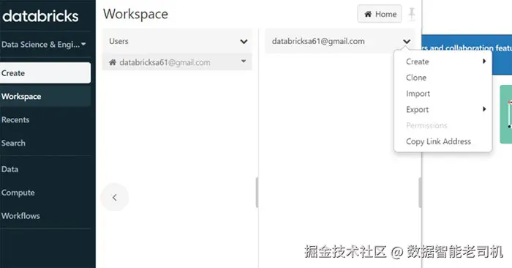Toggle the chevron on databricksa61@gmail.com column header

[x=407, y=42]
